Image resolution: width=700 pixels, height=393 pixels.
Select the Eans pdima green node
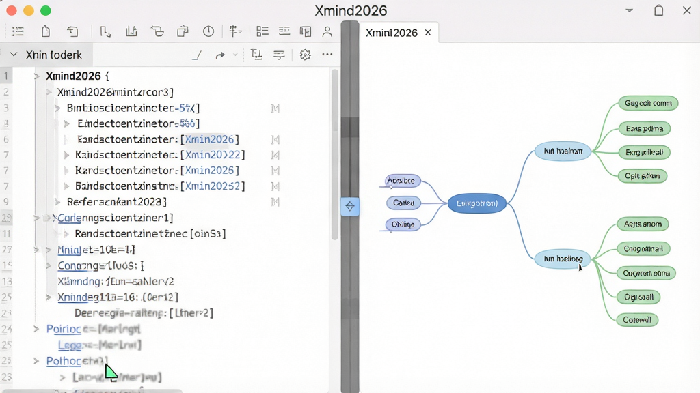click(644, 129)
